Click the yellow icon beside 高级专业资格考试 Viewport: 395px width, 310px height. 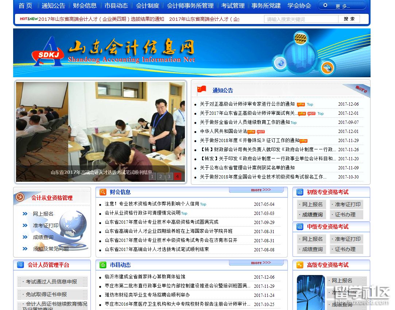(x=299, y=265)
